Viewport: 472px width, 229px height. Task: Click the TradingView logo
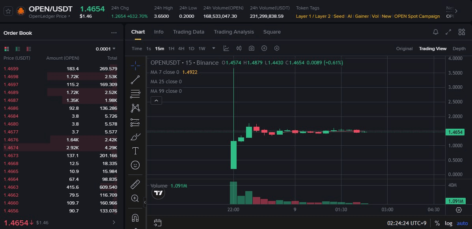pos(159,193)
